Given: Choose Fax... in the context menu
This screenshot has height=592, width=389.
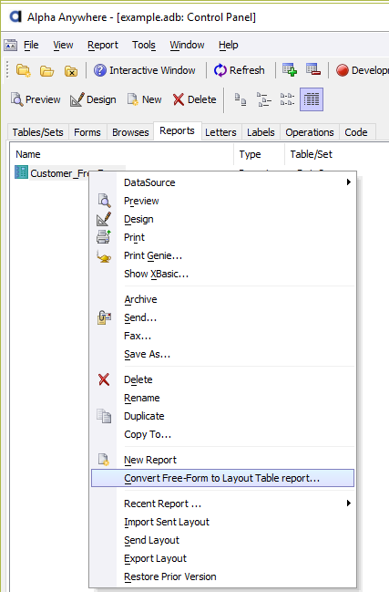Looking at the screenshot, I should tap(222, 336).
